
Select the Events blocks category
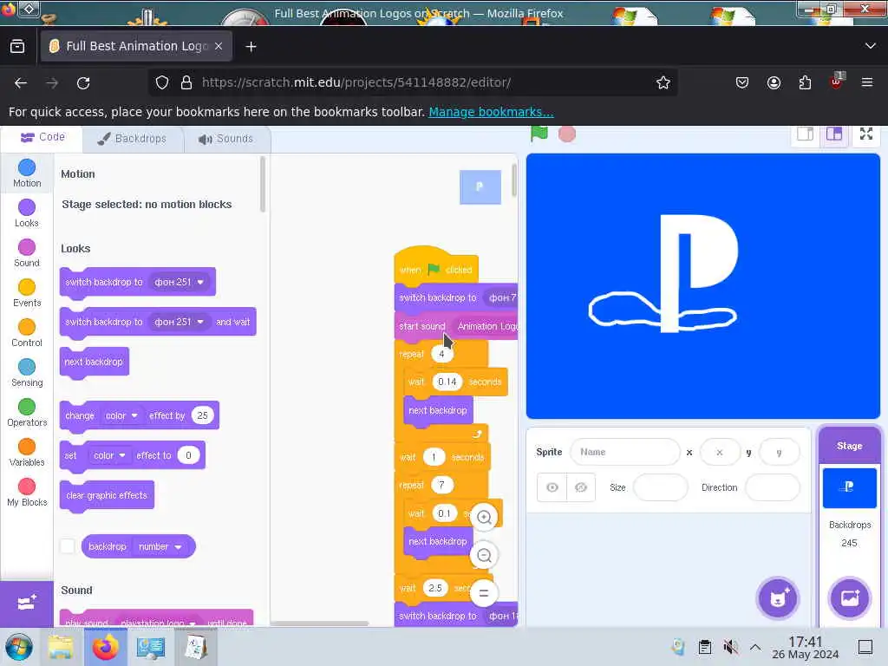[x=27, y=293]
